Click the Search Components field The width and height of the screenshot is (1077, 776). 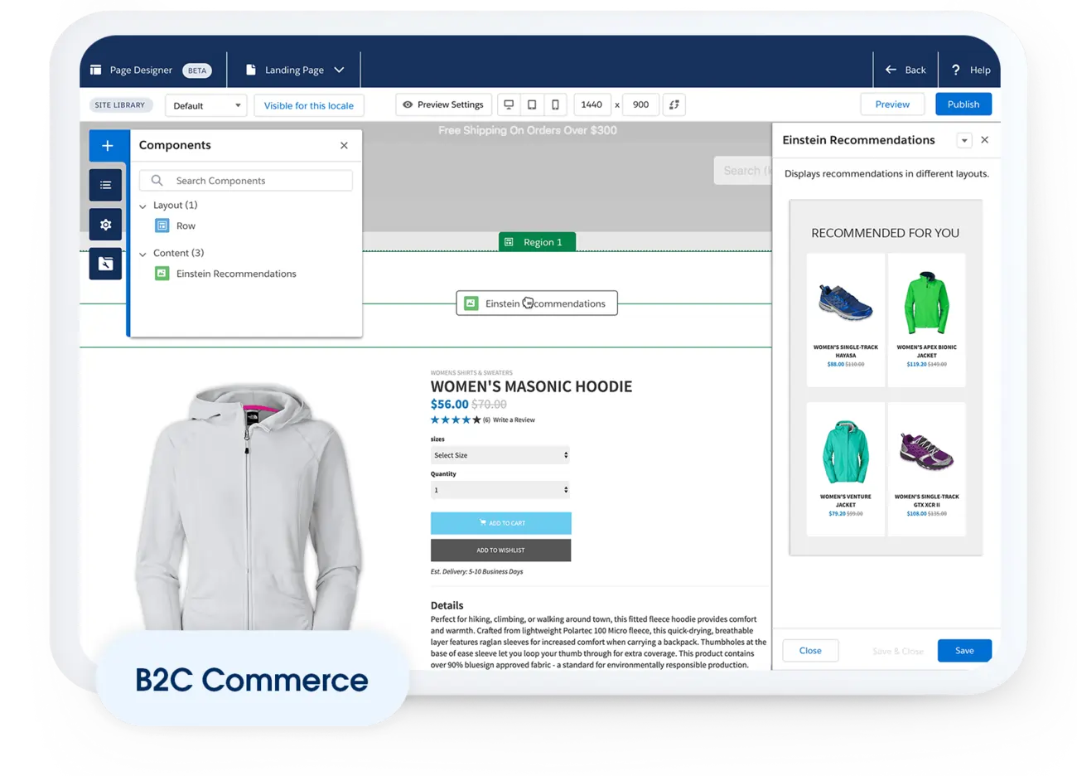[246, 181]
